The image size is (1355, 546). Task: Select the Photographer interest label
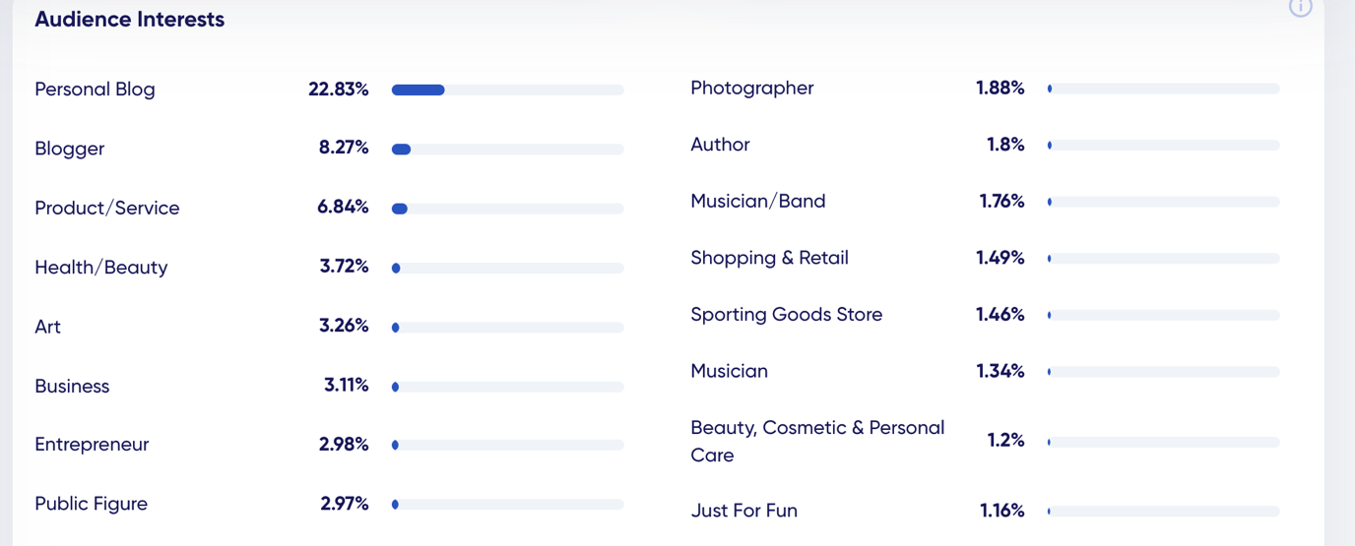tap(752, 89)
